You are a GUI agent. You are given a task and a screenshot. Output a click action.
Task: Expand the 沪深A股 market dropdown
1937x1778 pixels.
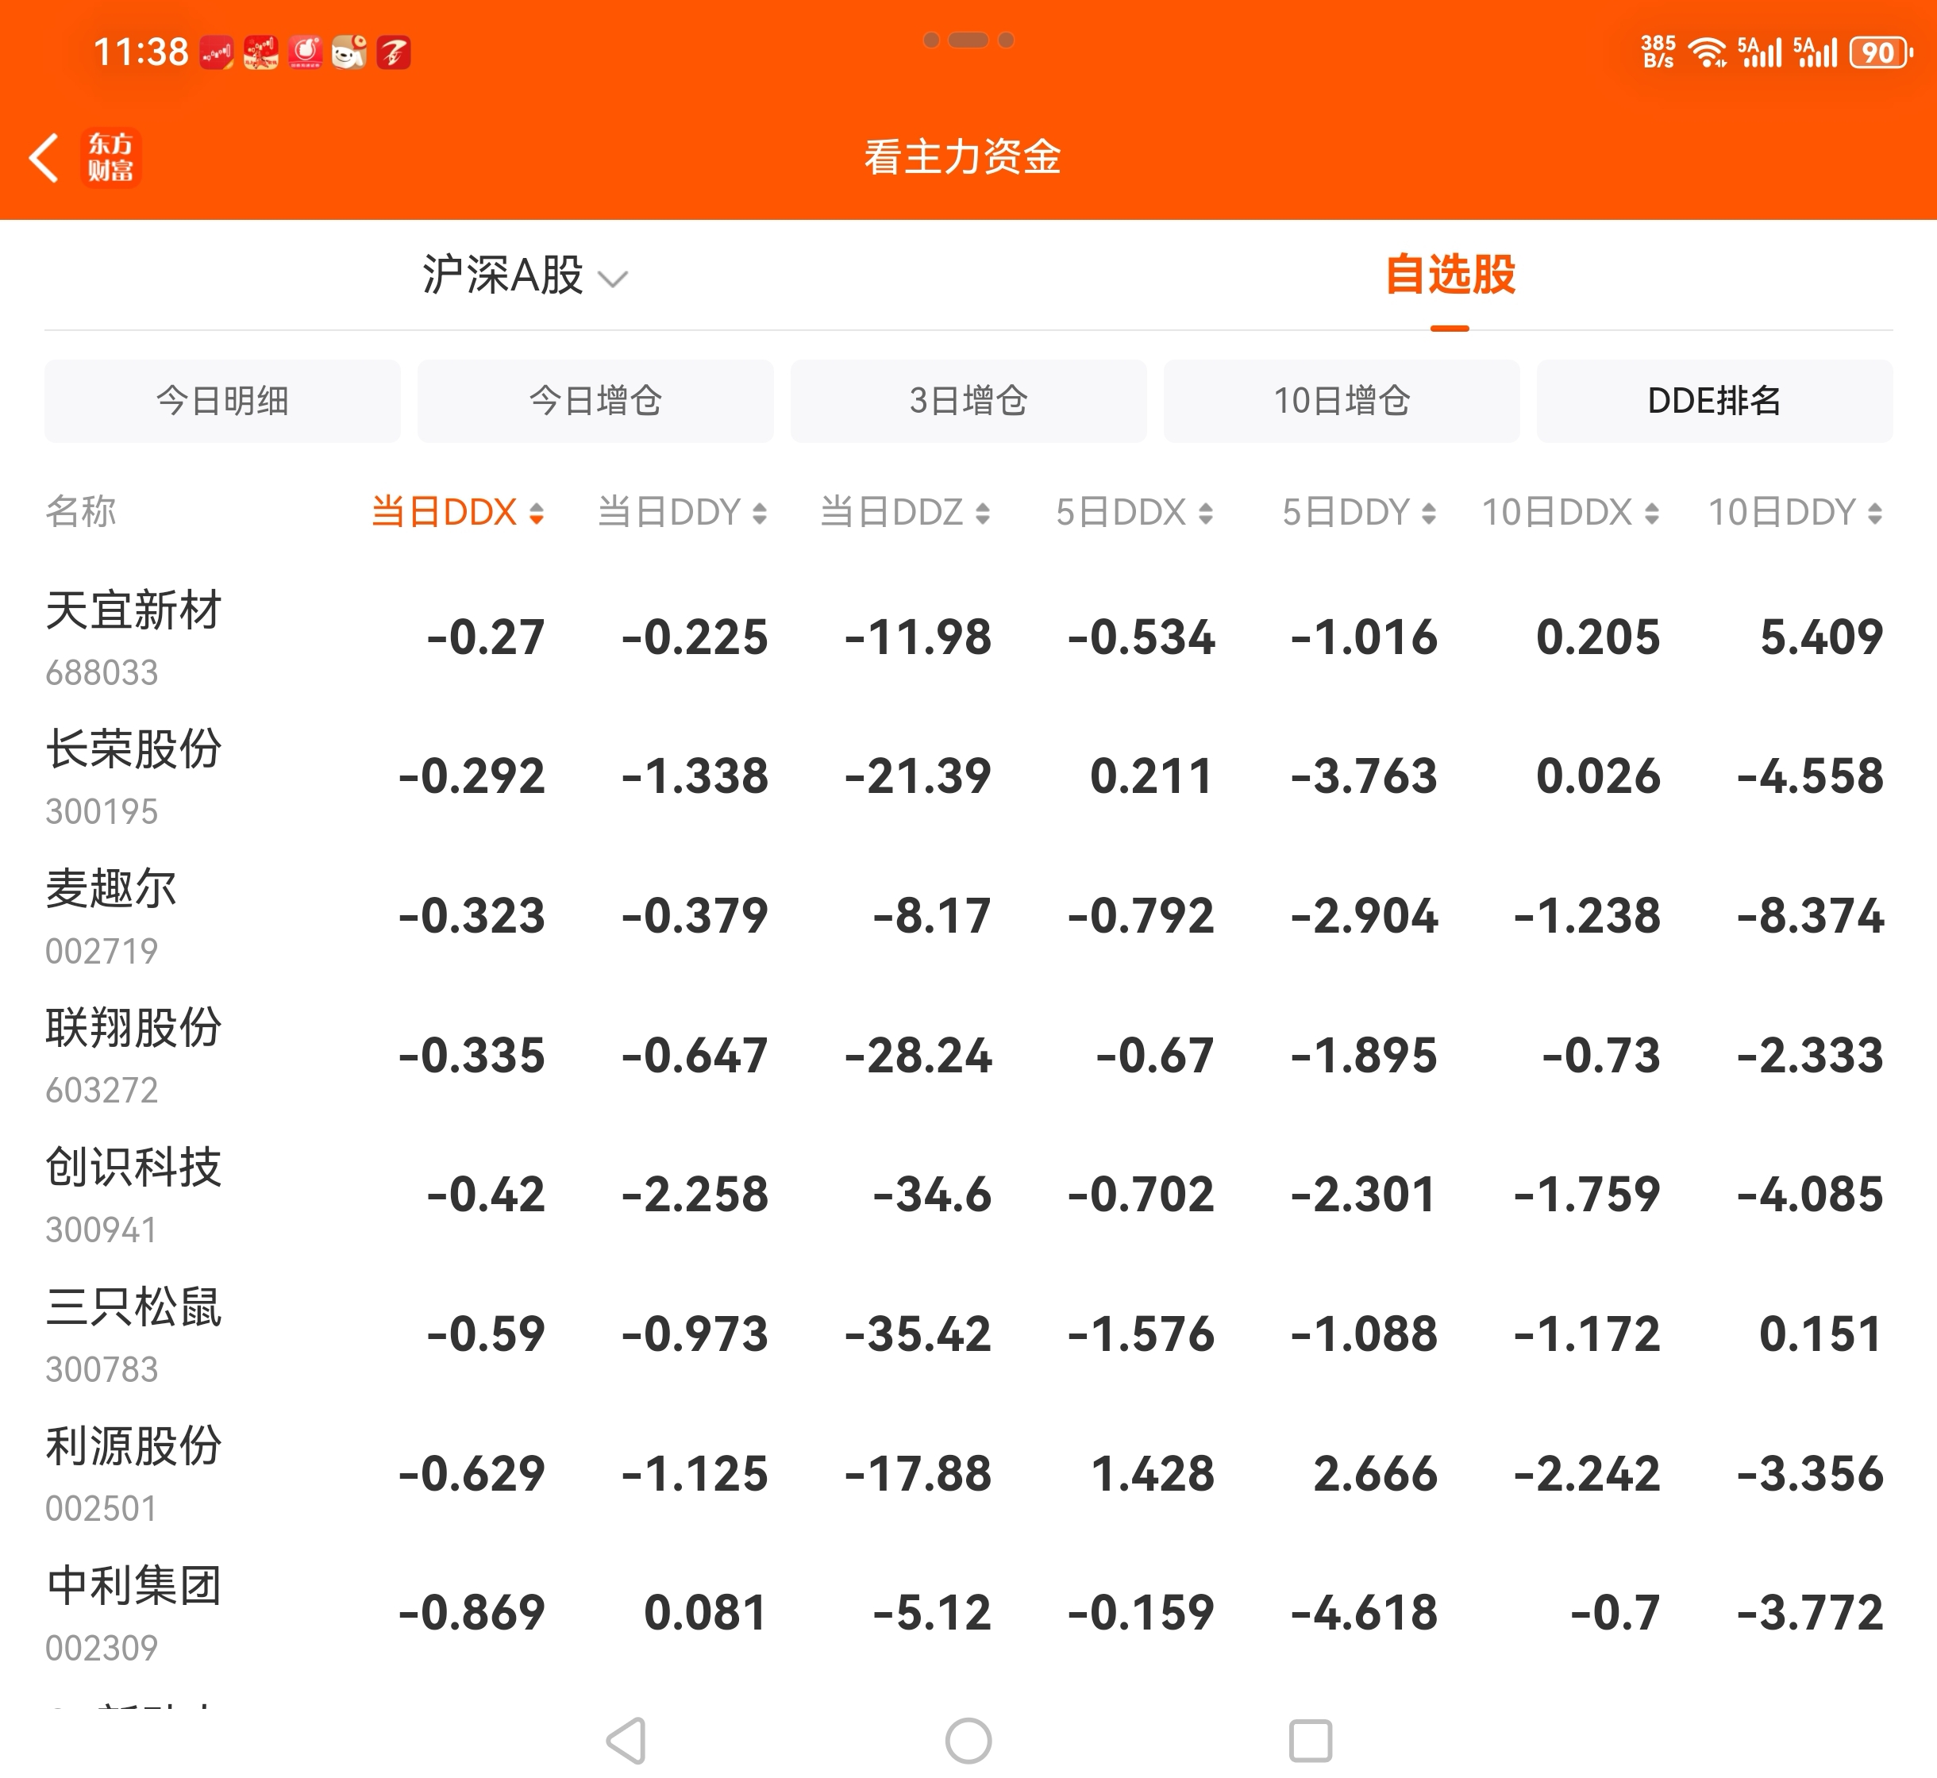[525, 276]
